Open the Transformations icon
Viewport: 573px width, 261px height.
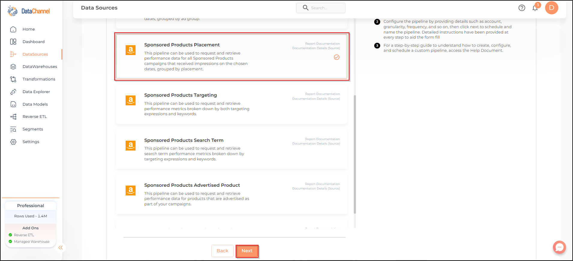coord(13,79)
